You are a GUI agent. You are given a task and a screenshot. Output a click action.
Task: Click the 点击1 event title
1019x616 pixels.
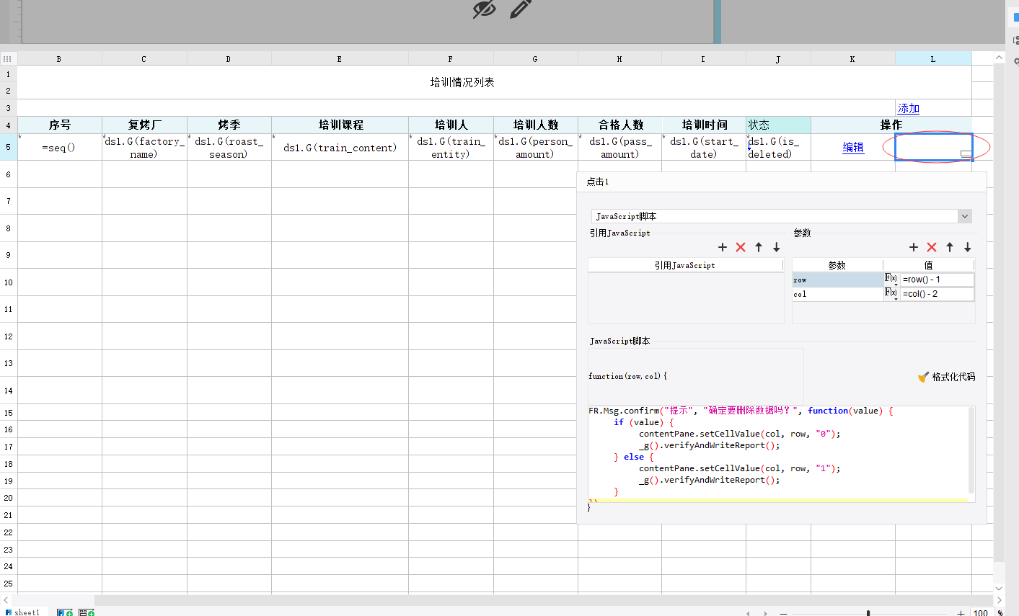pos(598,182)
